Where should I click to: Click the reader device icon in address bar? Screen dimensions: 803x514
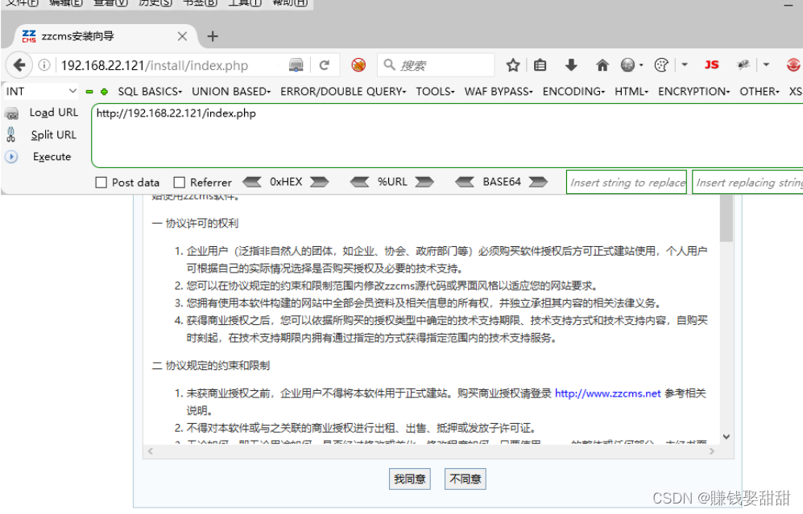coord(296,65)
